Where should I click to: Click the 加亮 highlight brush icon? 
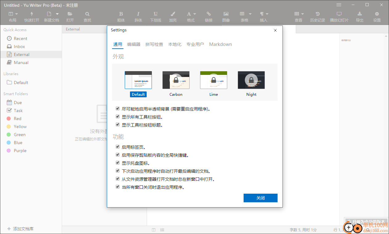173,14
